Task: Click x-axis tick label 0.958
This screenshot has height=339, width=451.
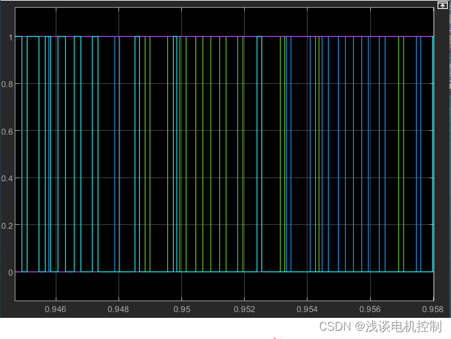Action: tap(432, 310)
